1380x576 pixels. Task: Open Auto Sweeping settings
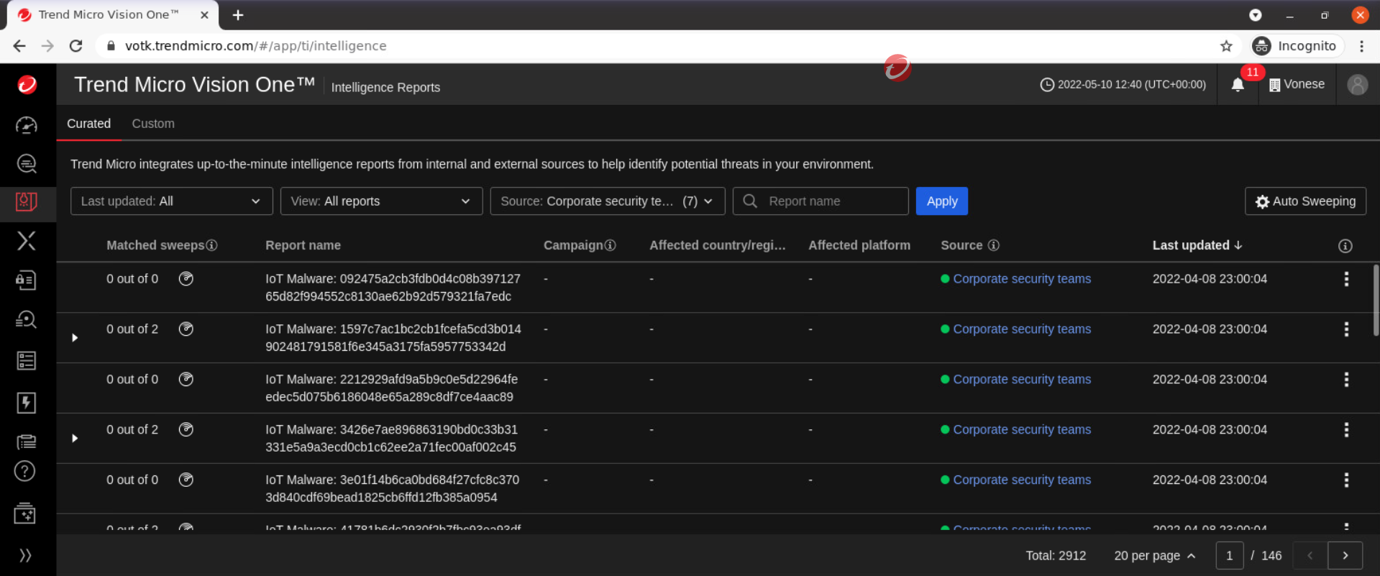coord(1305,201)
